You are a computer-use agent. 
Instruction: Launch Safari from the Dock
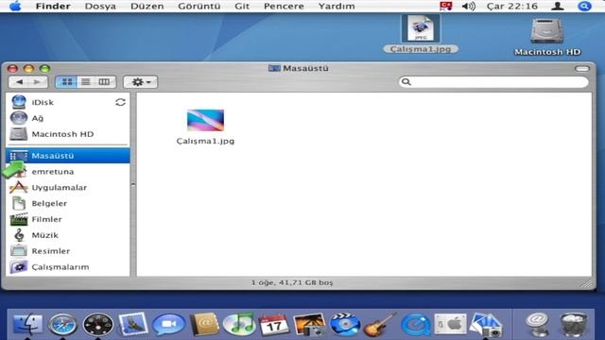tap(62, 325)
